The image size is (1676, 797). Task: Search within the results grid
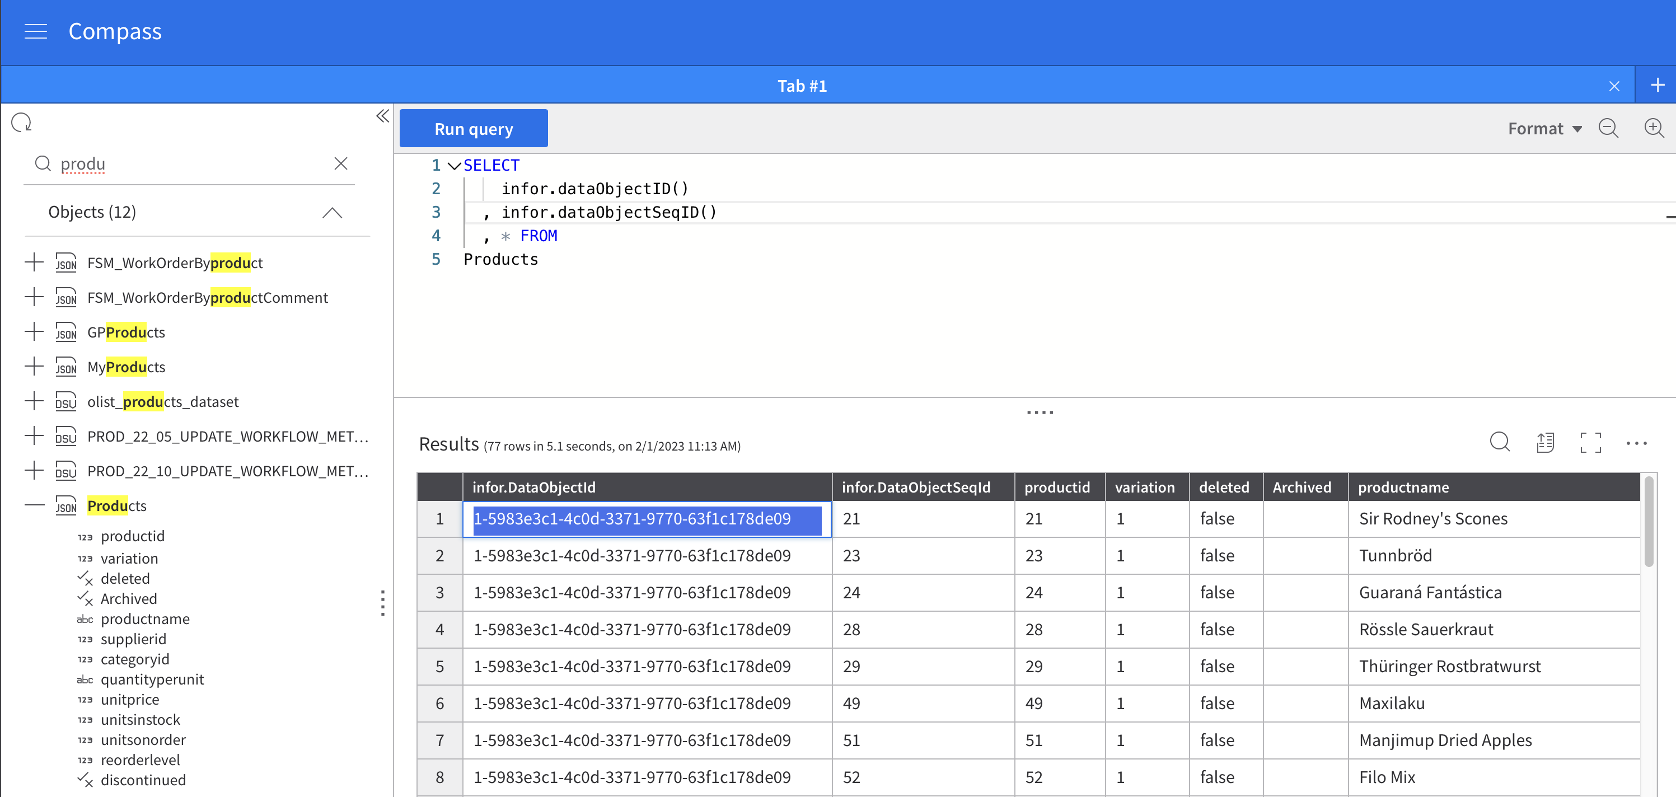coord(1500,442)
